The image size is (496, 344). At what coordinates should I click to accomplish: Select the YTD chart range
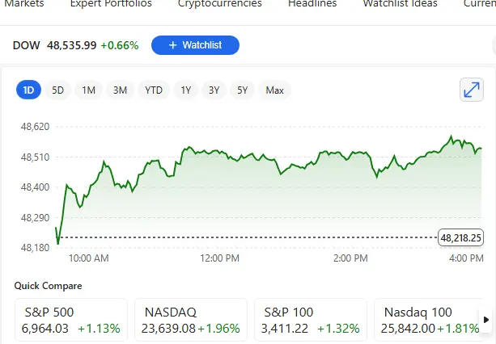coord(153,90)
